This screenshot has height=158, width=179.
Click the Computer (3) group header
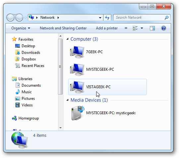point(84,39)
